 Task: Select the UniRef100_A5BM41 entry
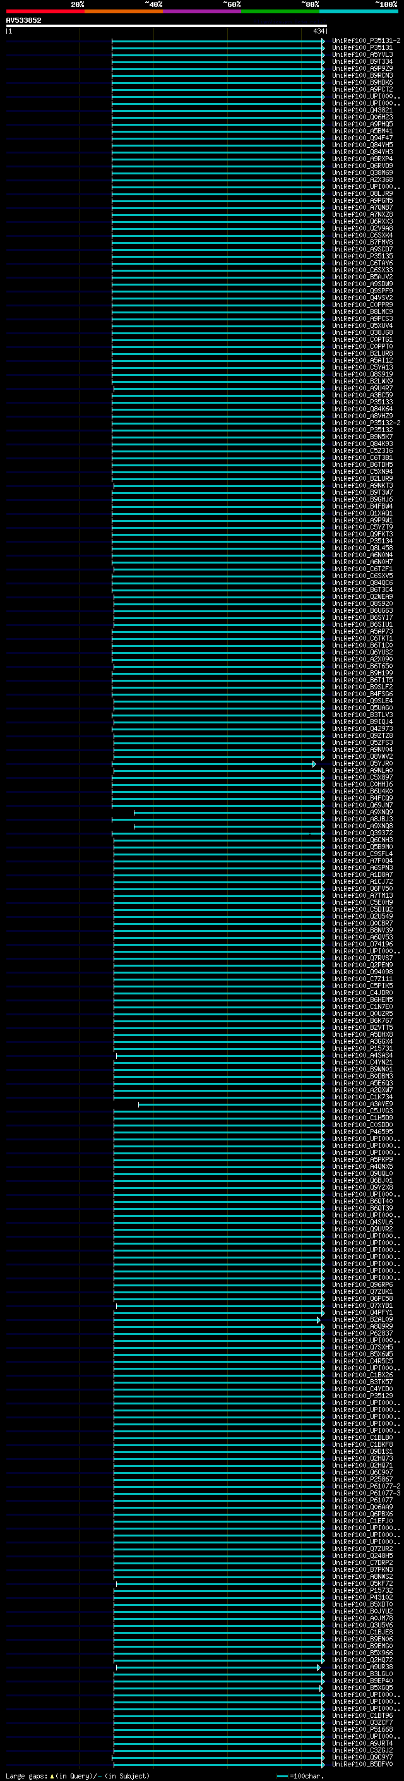coord(362,131)
